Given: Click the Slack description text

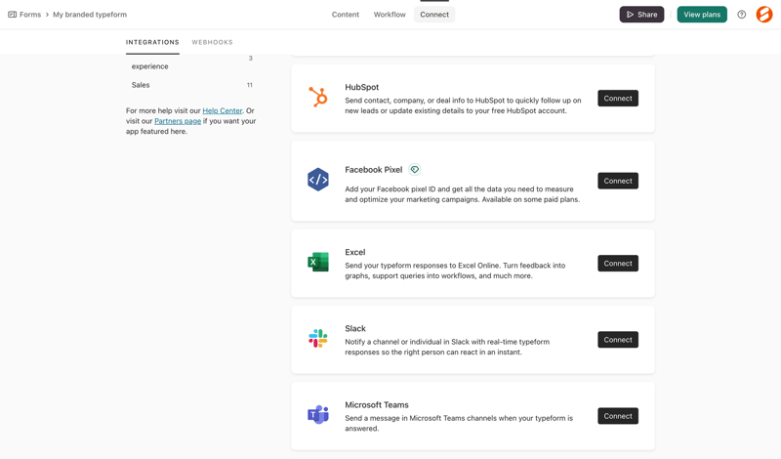Looking at the screenshot, I should [x=447, y=347].
